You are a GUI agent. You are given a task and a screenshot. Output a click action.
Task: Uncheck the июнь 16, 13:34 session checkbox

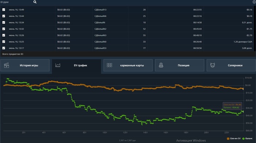coord(4,23)
